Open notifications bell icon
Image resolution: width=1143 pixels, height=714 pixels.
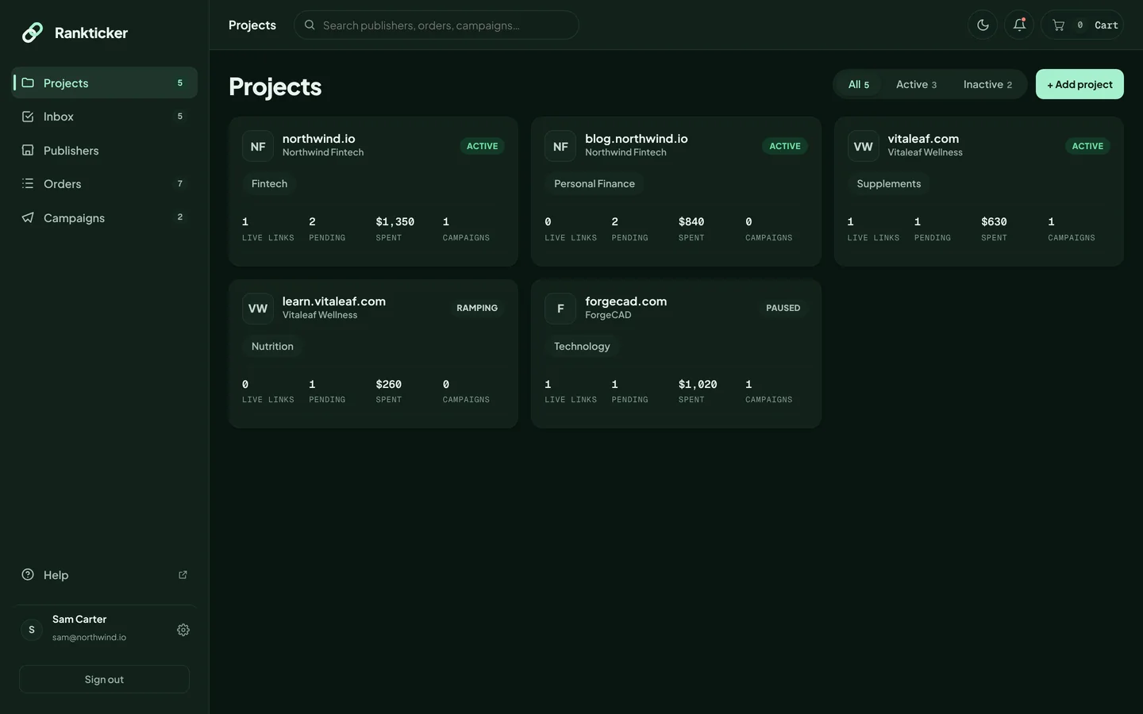tap(1019, 25)
